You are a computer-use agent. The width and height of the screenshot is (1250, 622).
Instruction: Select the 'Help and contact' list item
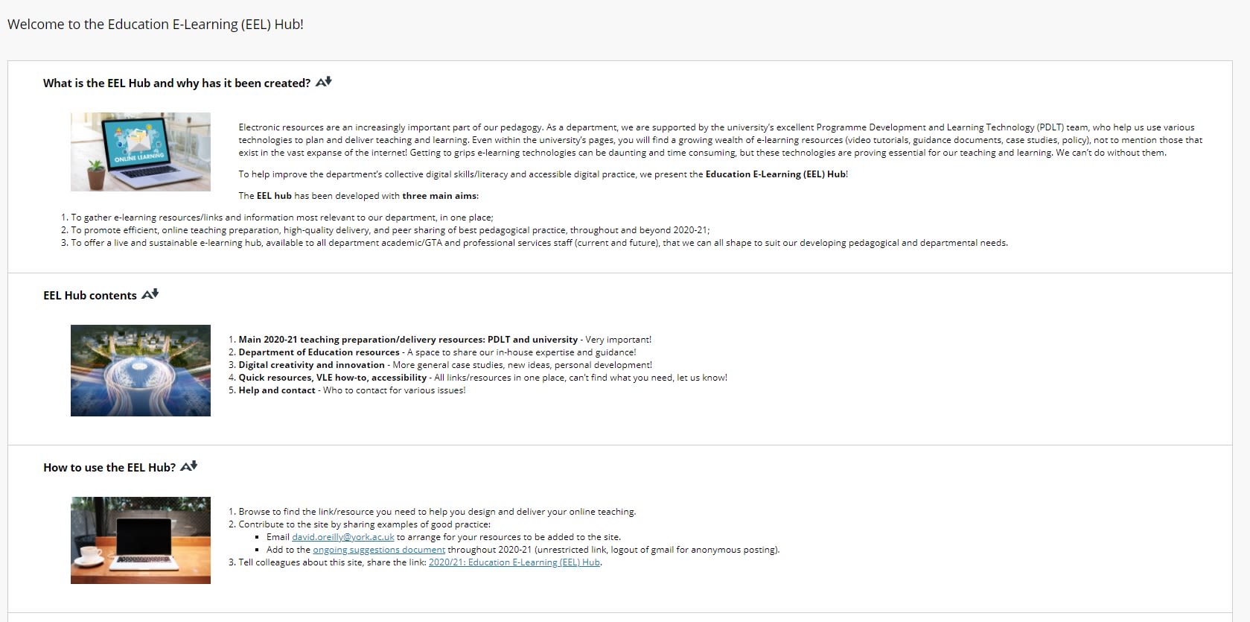click(x=277, y=390)
